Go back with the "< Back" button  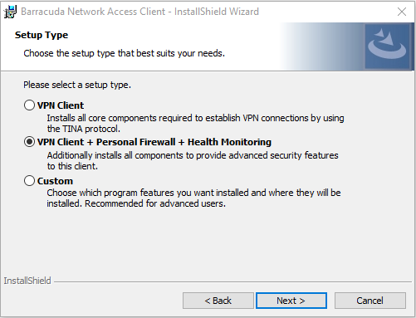(218, 301)
